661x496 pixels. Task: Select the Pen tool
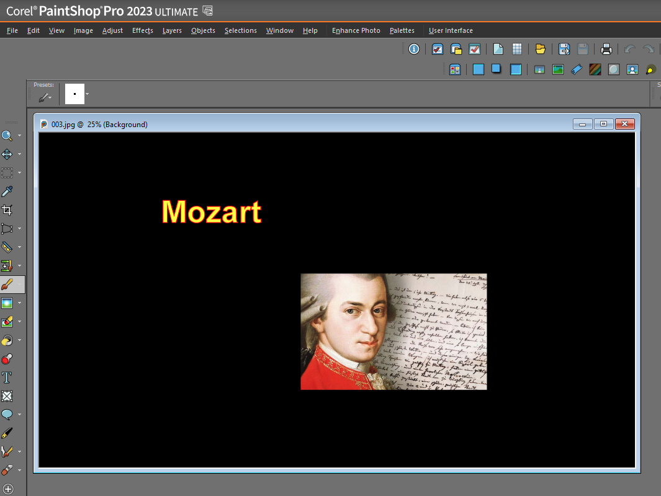[7, 433]
